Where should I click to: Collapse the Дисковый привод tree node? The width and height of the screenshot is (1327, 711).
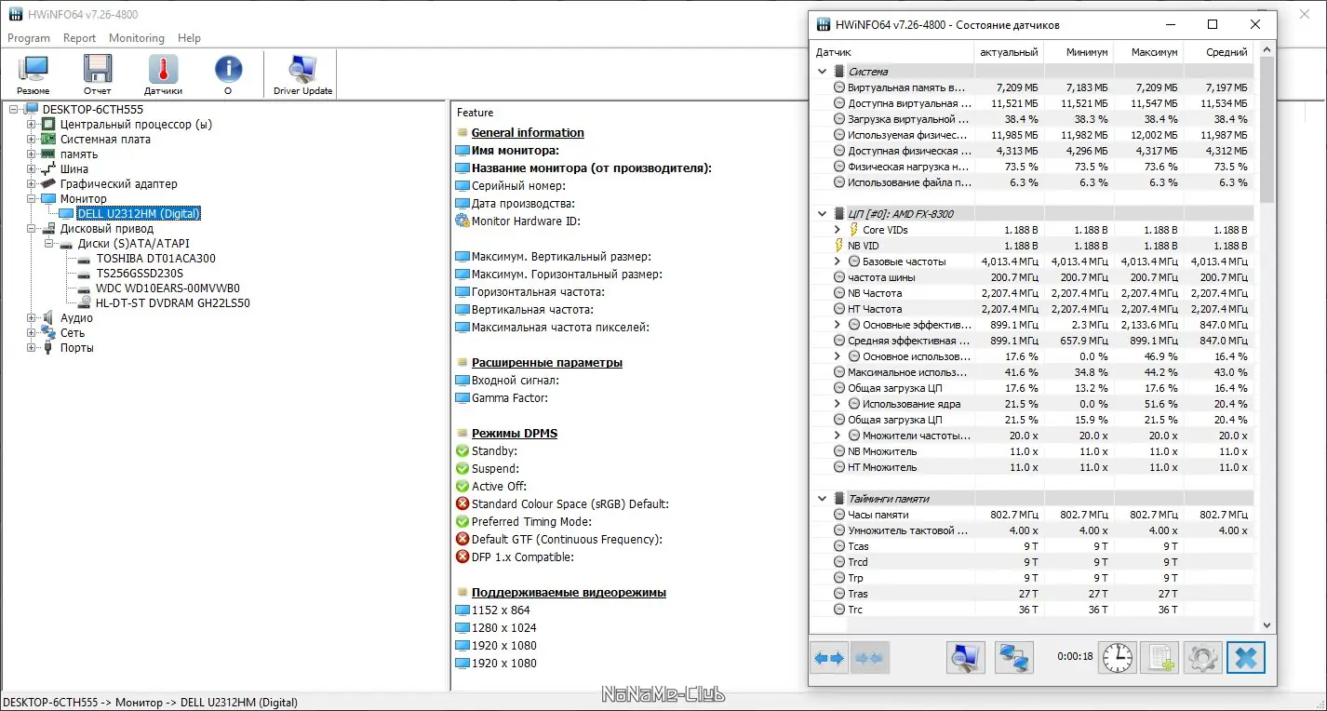[x=32, y=229]
